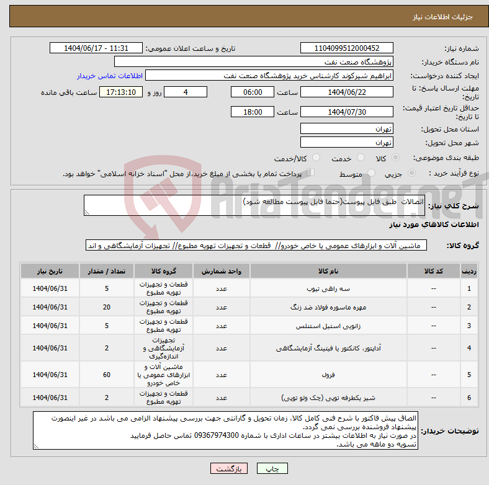The image size is (489, 485).
Task: Click the remaining time field 17:13:10
Action: [121, 92]
